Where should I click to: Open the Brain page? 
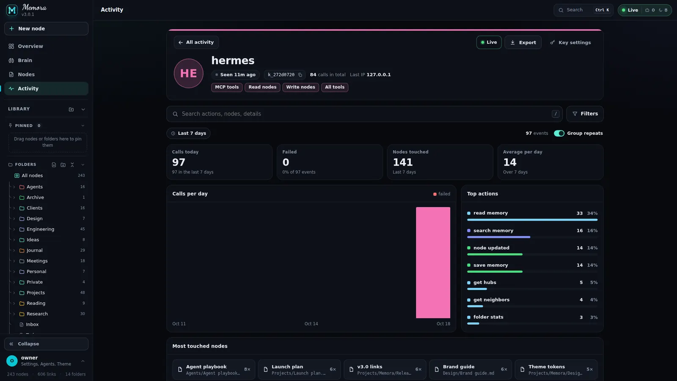click(46, 61)
